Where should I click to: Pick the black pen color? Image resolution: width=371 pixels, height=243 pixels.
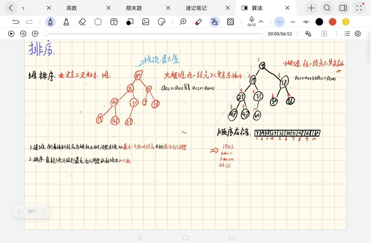pyautogui.click(x=319, y=22)
